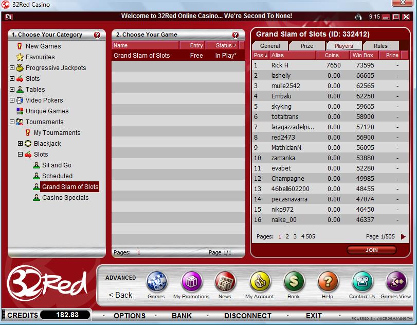417x325 pixels.
Task: Open the Games lobby icon
Action: click(x=156, y=282)
